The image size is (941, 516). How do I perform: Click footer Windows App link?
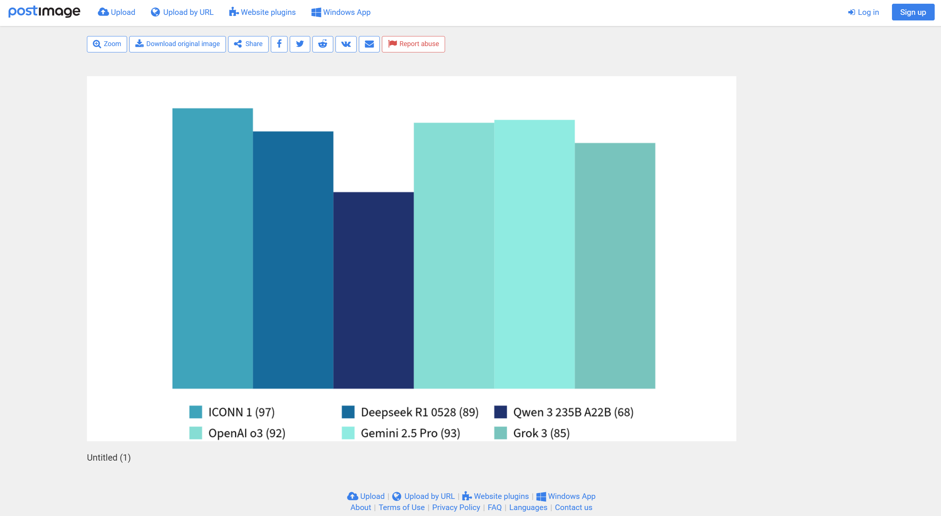(x=566, y=496)
